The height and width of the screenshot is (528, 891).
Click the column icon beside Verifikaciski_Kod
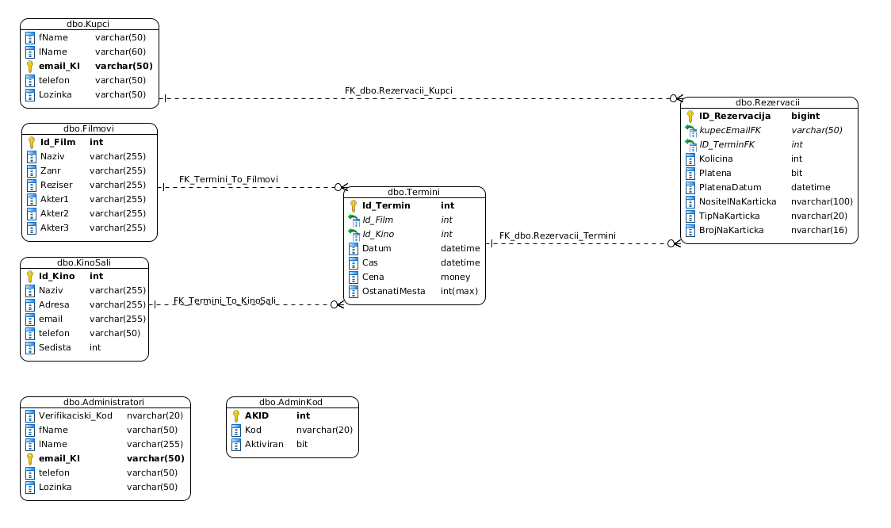tap(30, 416)
